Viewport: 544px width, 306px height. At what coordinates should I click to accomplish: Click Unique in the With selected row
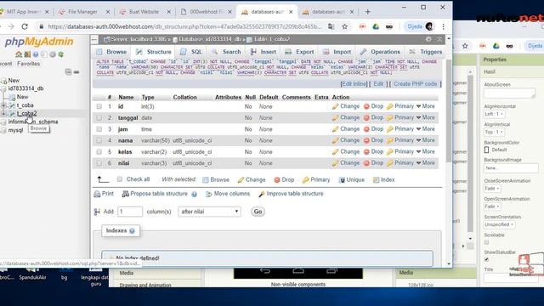tap(351, 179)
